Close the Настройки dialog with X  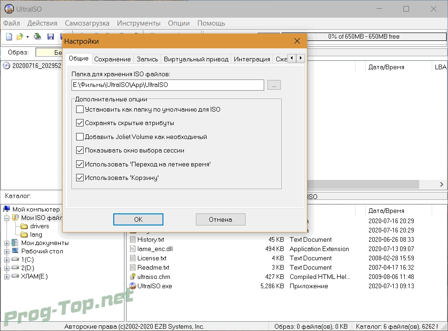[297, 41]
